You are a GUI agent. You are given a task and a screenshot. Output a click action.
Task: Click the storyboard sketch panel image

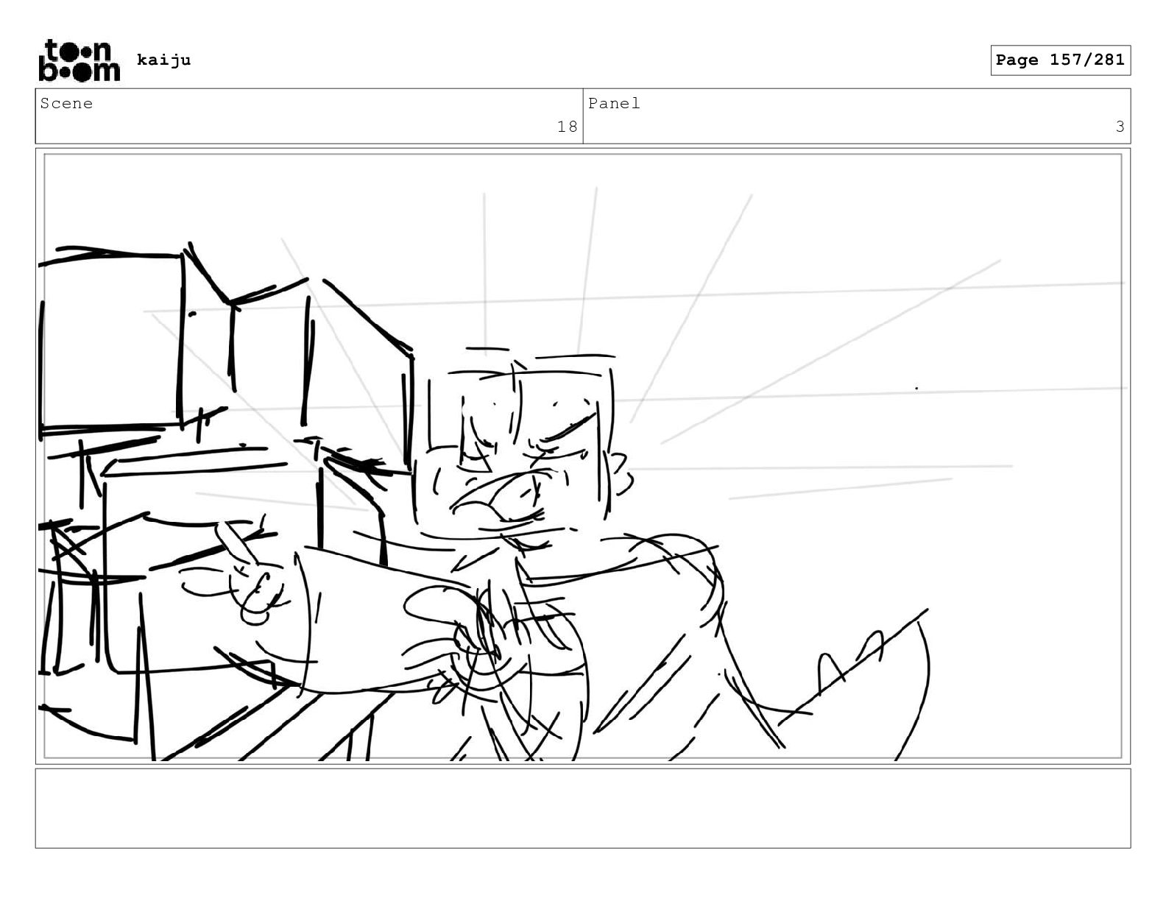pos(583,456)
